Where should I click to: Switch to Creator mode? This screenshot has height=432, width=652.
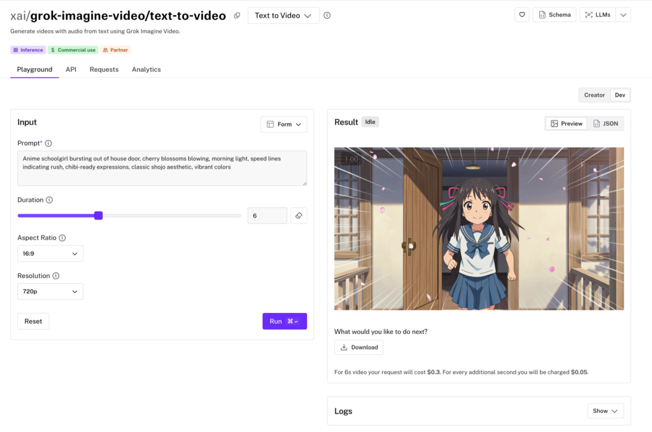pos(594,95)
